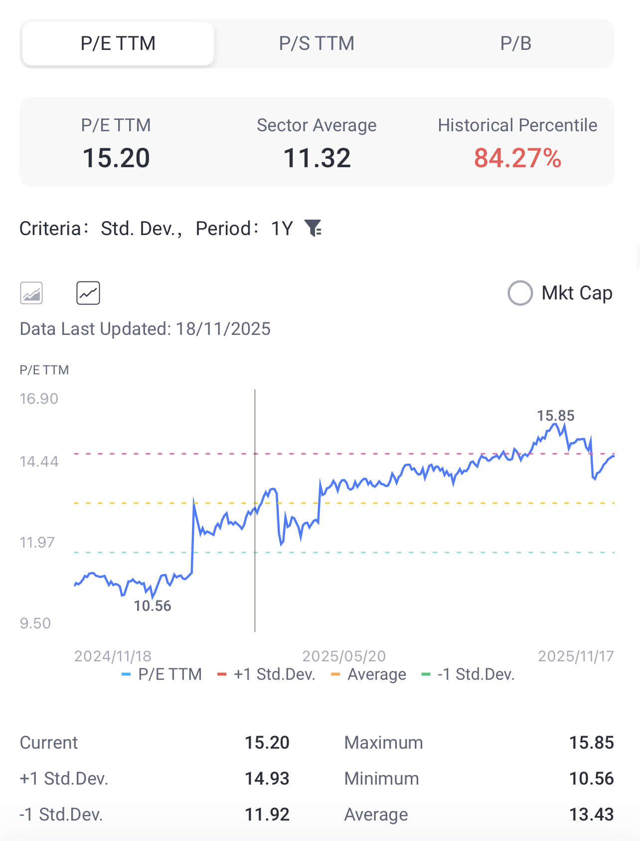640x841 pixels.
Task: Tap the Maximum 15.85 statistic row
Action: [x=479, y=743]
